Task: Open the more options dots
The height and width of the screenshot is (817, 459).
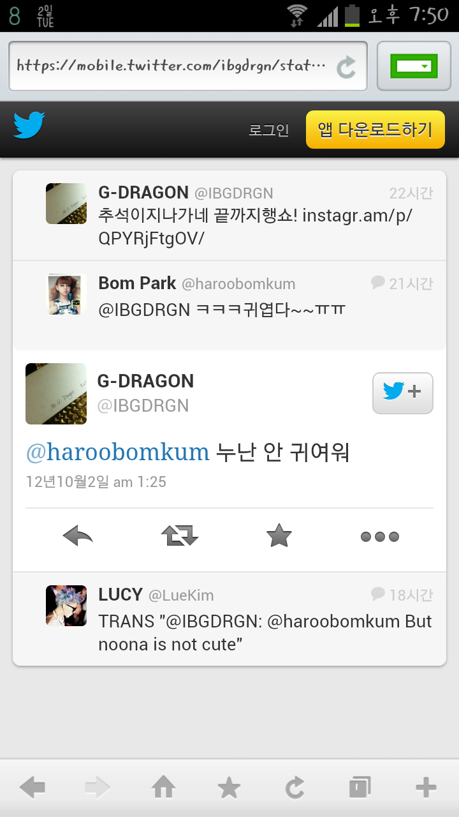Action: click(380, 537)
